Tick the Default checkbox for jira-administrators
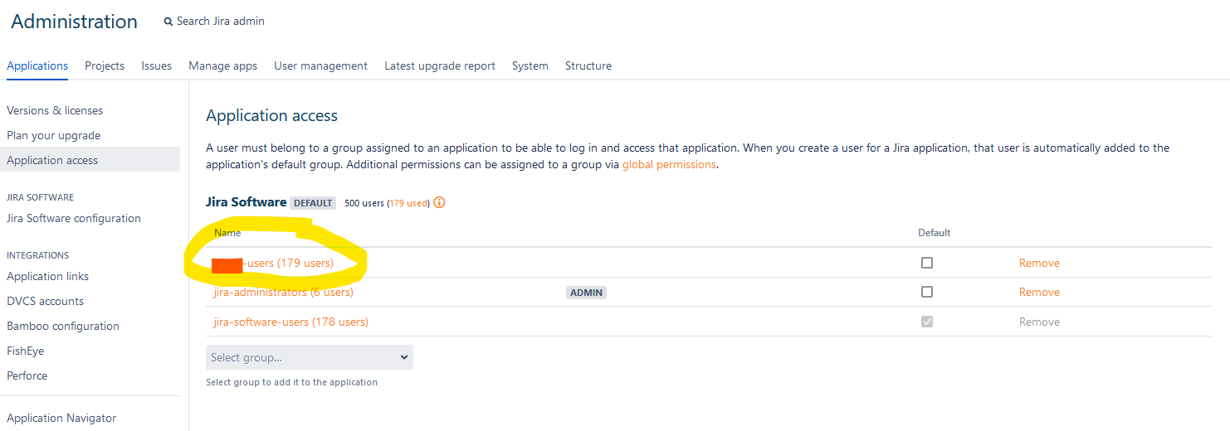Image resolution: width=1230 pixels, height=431 pixels. click(x=927, y=292)
